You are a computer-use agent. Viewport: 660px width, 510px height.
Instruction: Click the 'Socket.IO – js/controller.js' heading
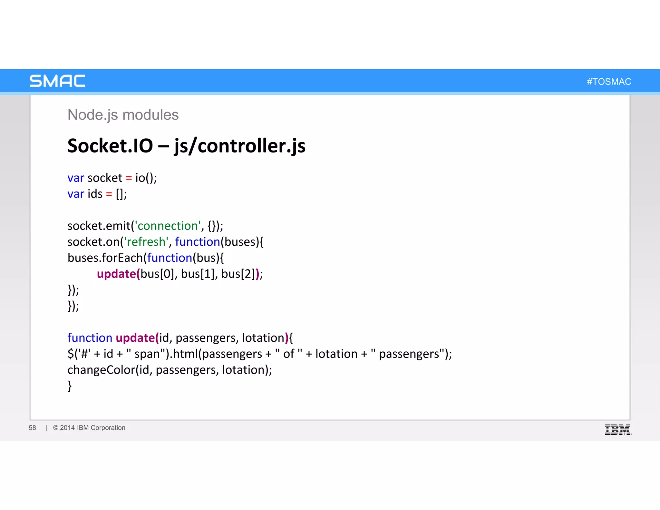click(x=186, y=146)
